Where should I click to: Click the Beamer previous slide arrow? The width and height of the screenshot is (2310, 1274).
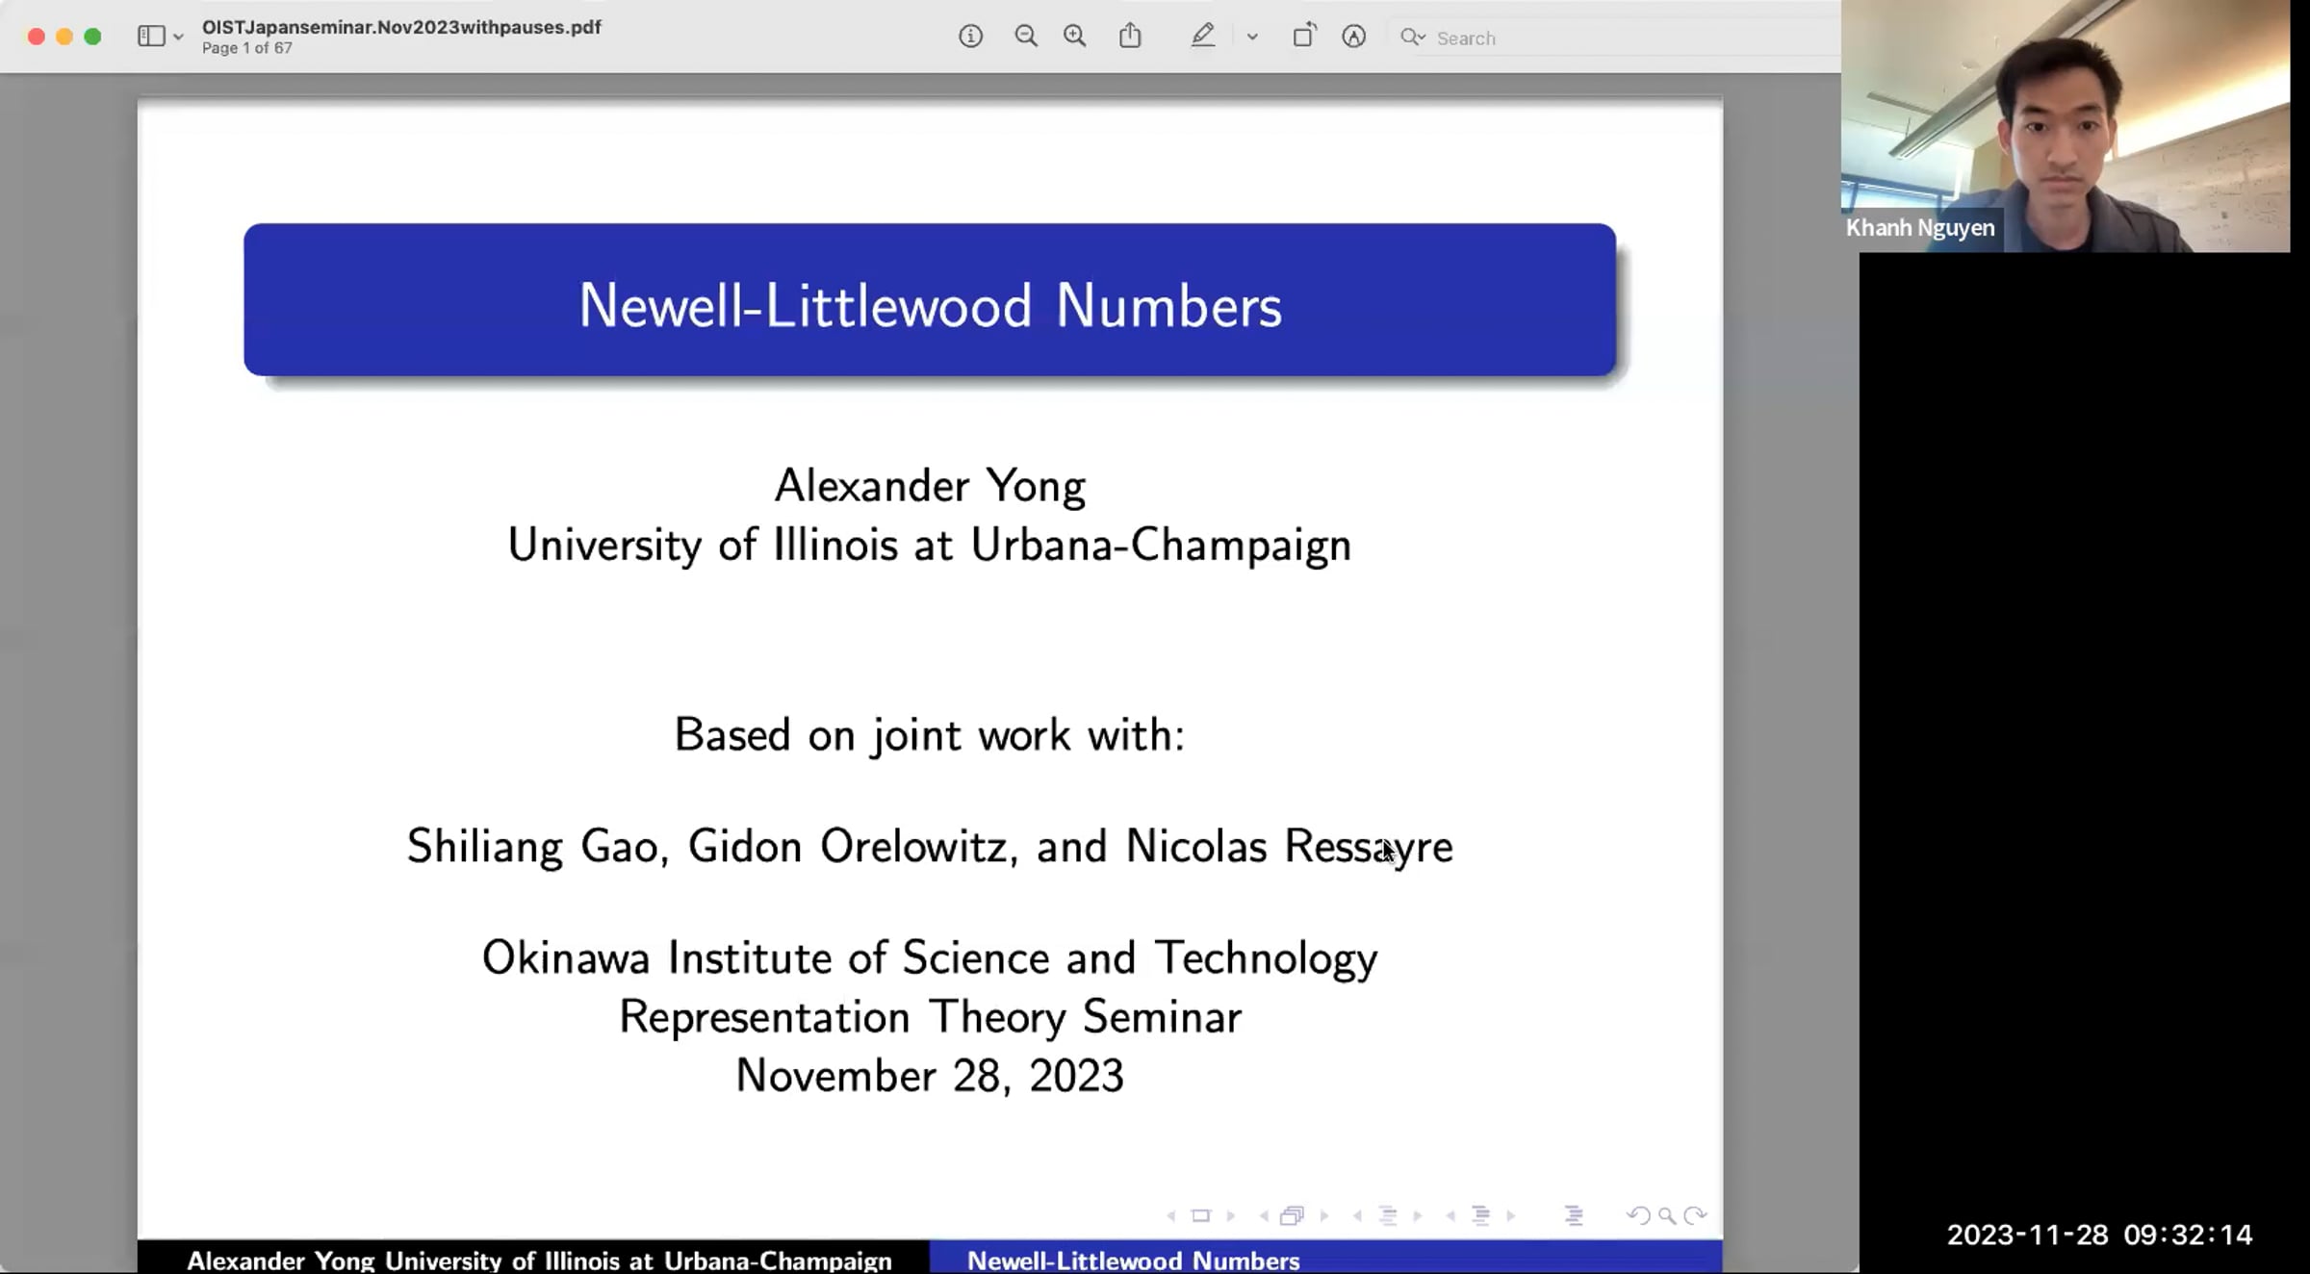(1171, 1216)
